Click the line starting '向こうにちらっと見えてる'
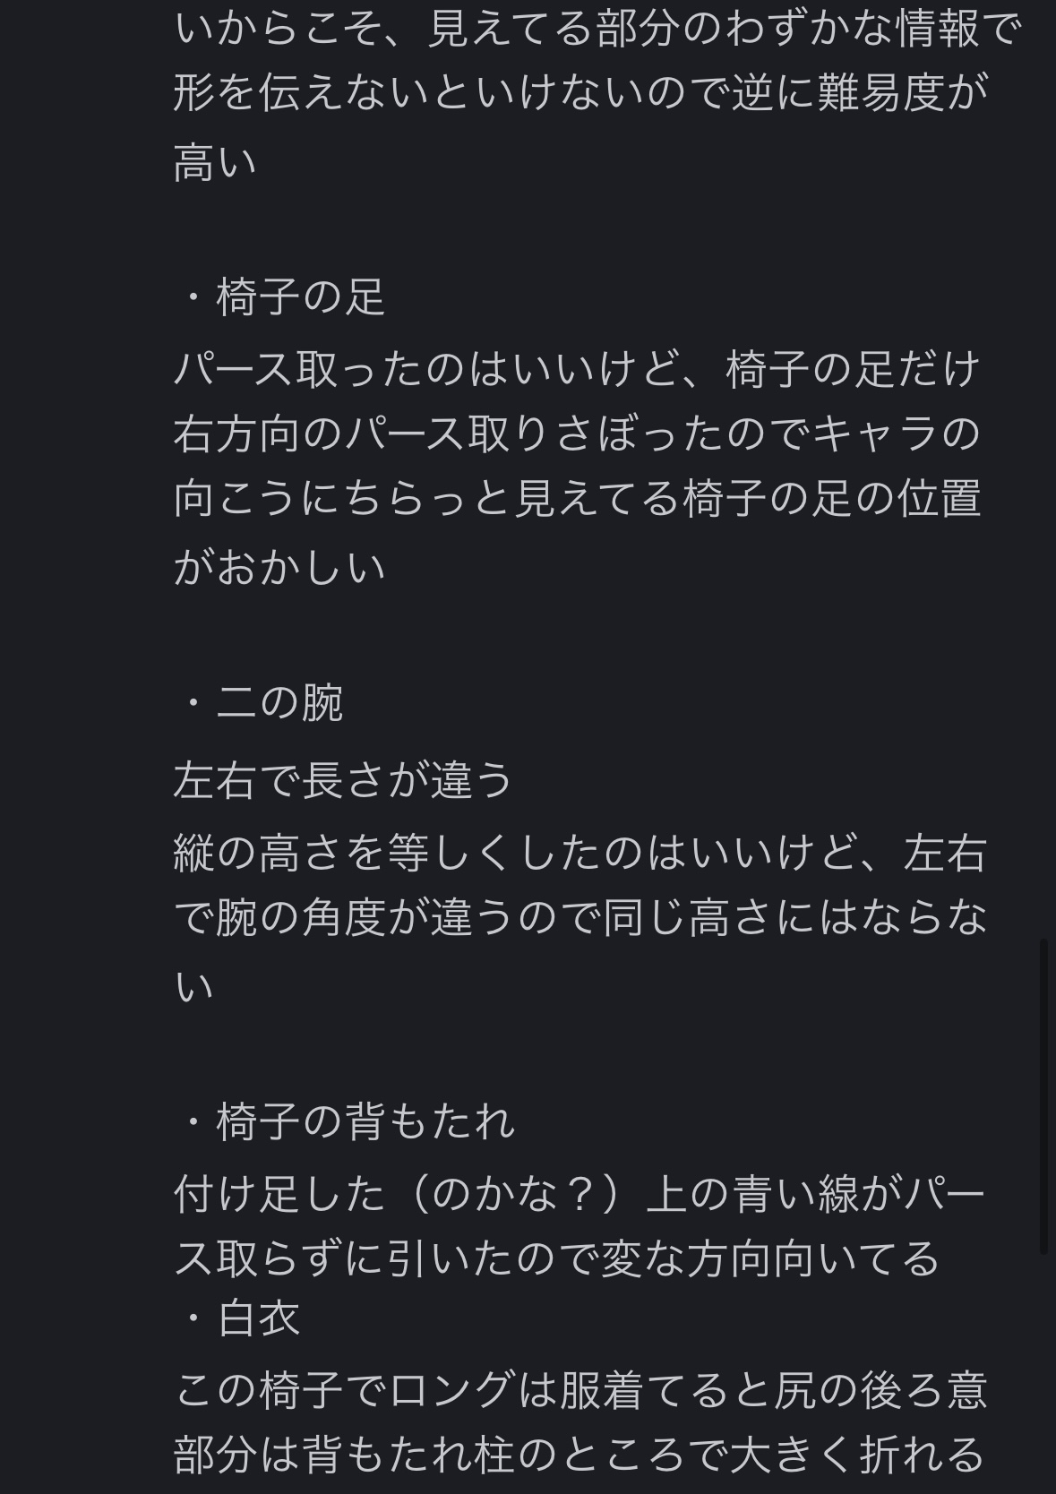This screenshot has width=1056, height=1494. point(577,500)
